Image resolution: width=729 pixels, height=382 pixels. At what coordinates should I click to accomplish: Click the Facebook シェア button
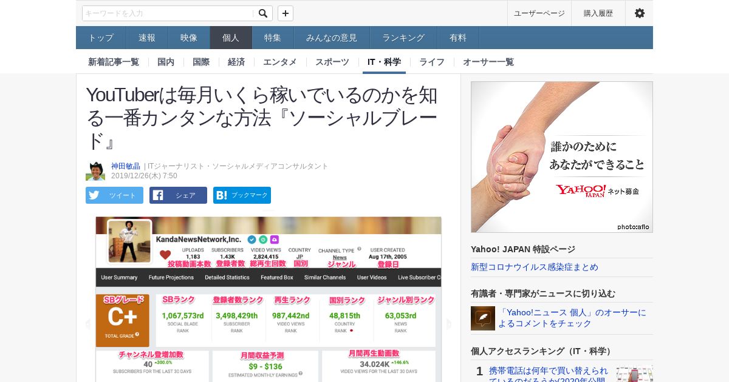(178, 195)
